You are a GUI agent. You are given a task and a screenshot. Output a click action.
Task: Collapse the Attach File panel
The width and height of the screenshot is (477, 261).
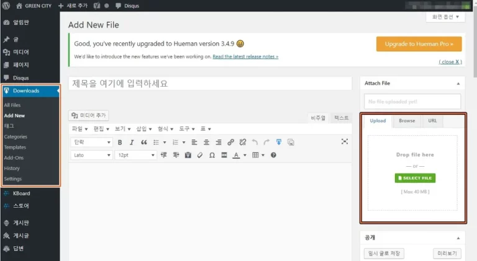pyautogui.click(x=458, y=84)
